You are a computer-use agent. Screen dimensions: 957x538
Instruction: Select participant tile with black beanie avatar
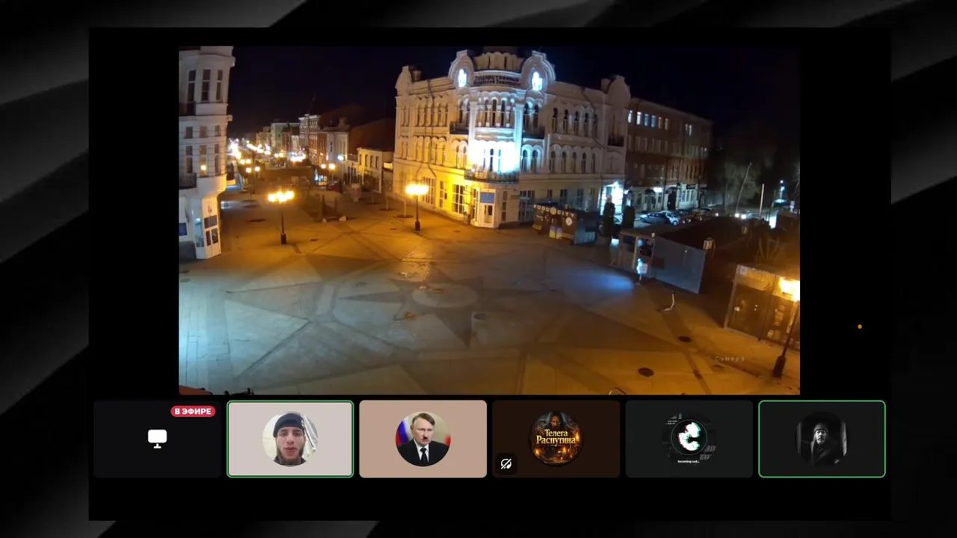290,439
